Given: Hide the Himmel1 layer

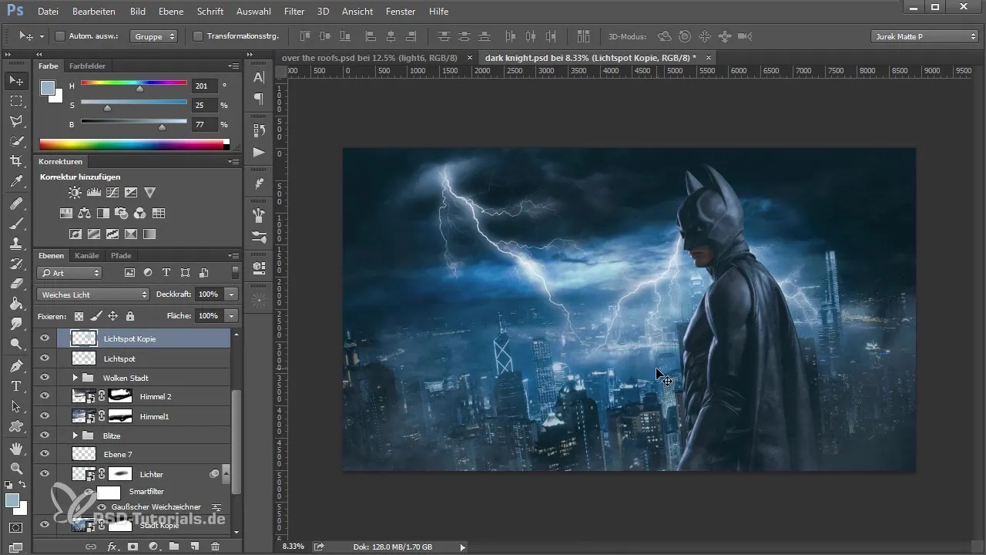Looking at the screenshot, I should coord(45,416).
